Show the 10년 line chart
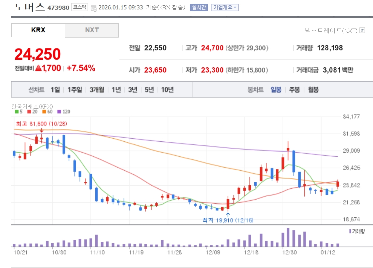373x268 pixels. [167, 90]
